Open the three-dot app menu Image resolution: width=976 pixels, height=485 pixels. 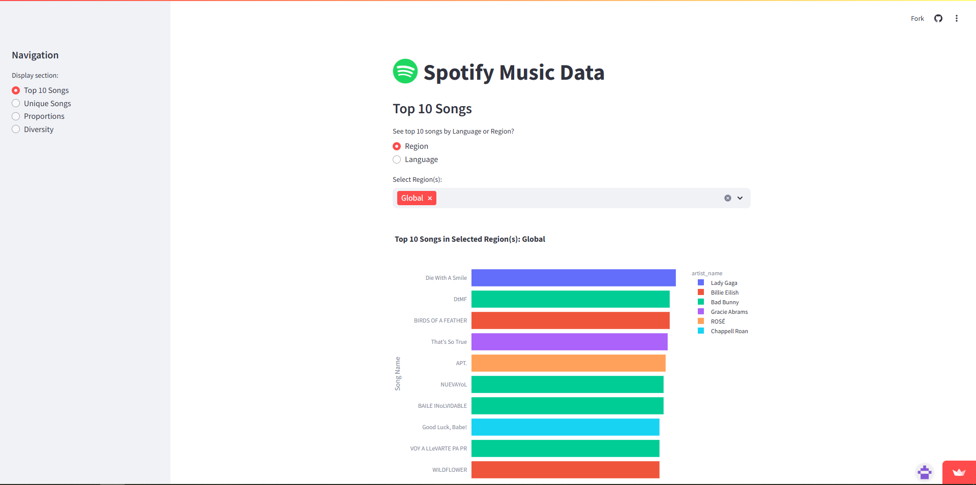[956, 18]
